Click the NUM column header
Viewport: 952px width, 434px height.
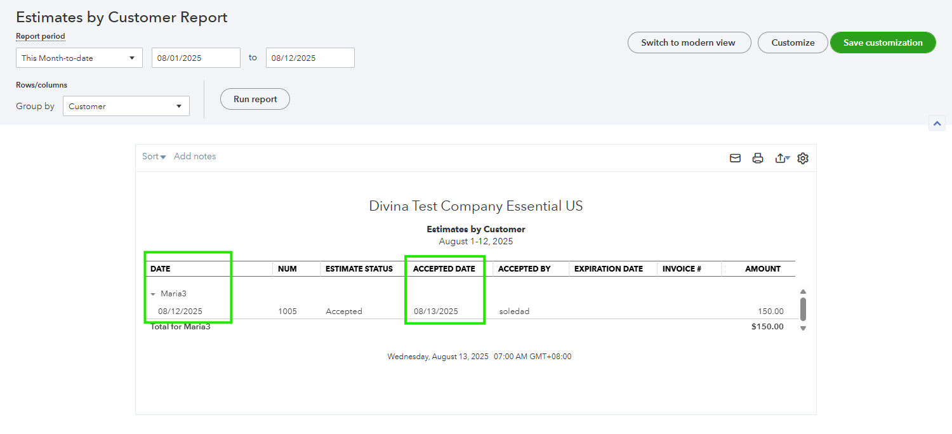click(288, 269)
